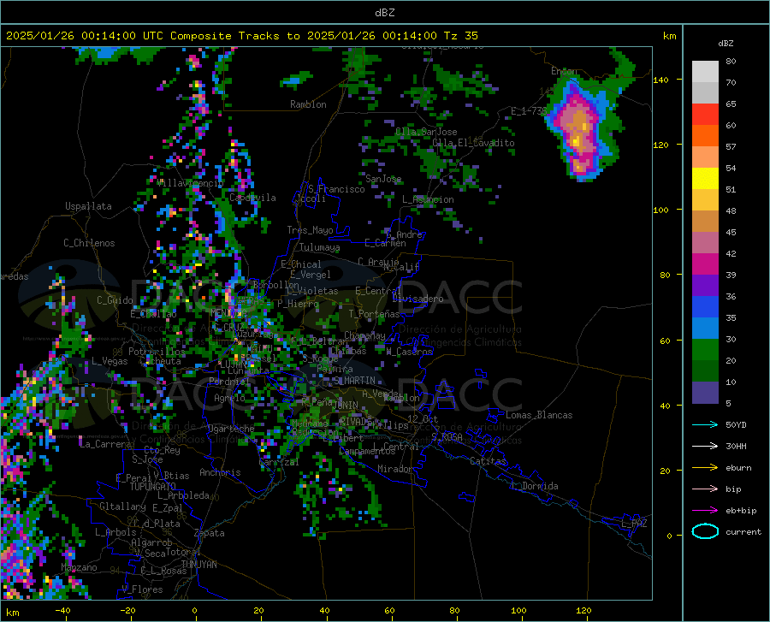
Task: Click the magenta eb+bip arrow in legend
Action: click(705, 511)
